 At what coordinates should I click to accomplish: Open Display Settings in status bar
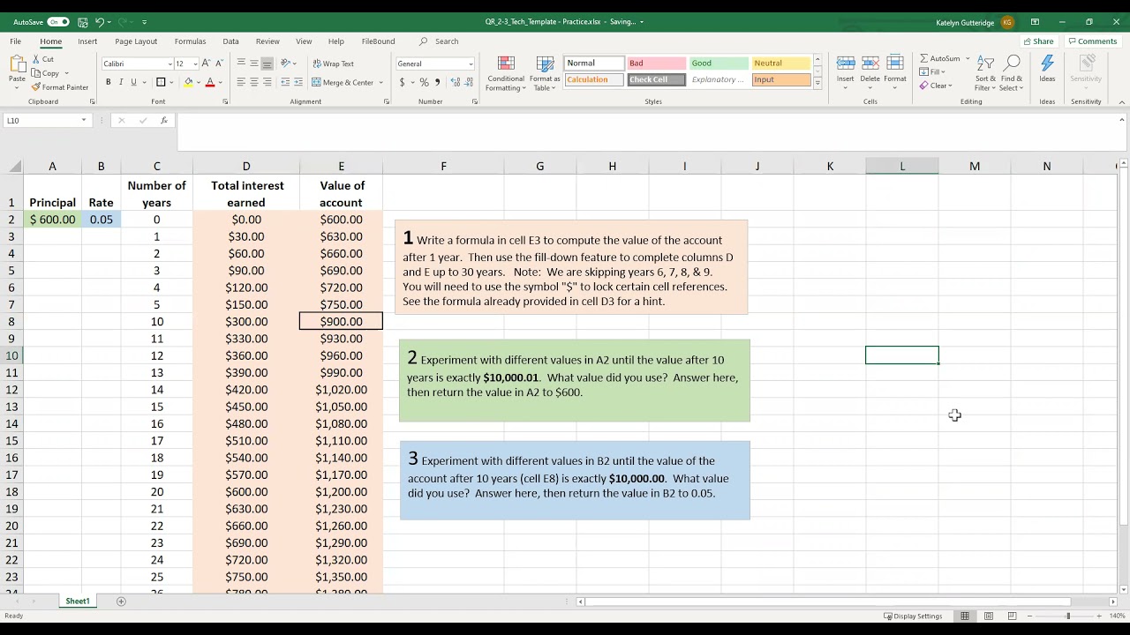point(913,616)
